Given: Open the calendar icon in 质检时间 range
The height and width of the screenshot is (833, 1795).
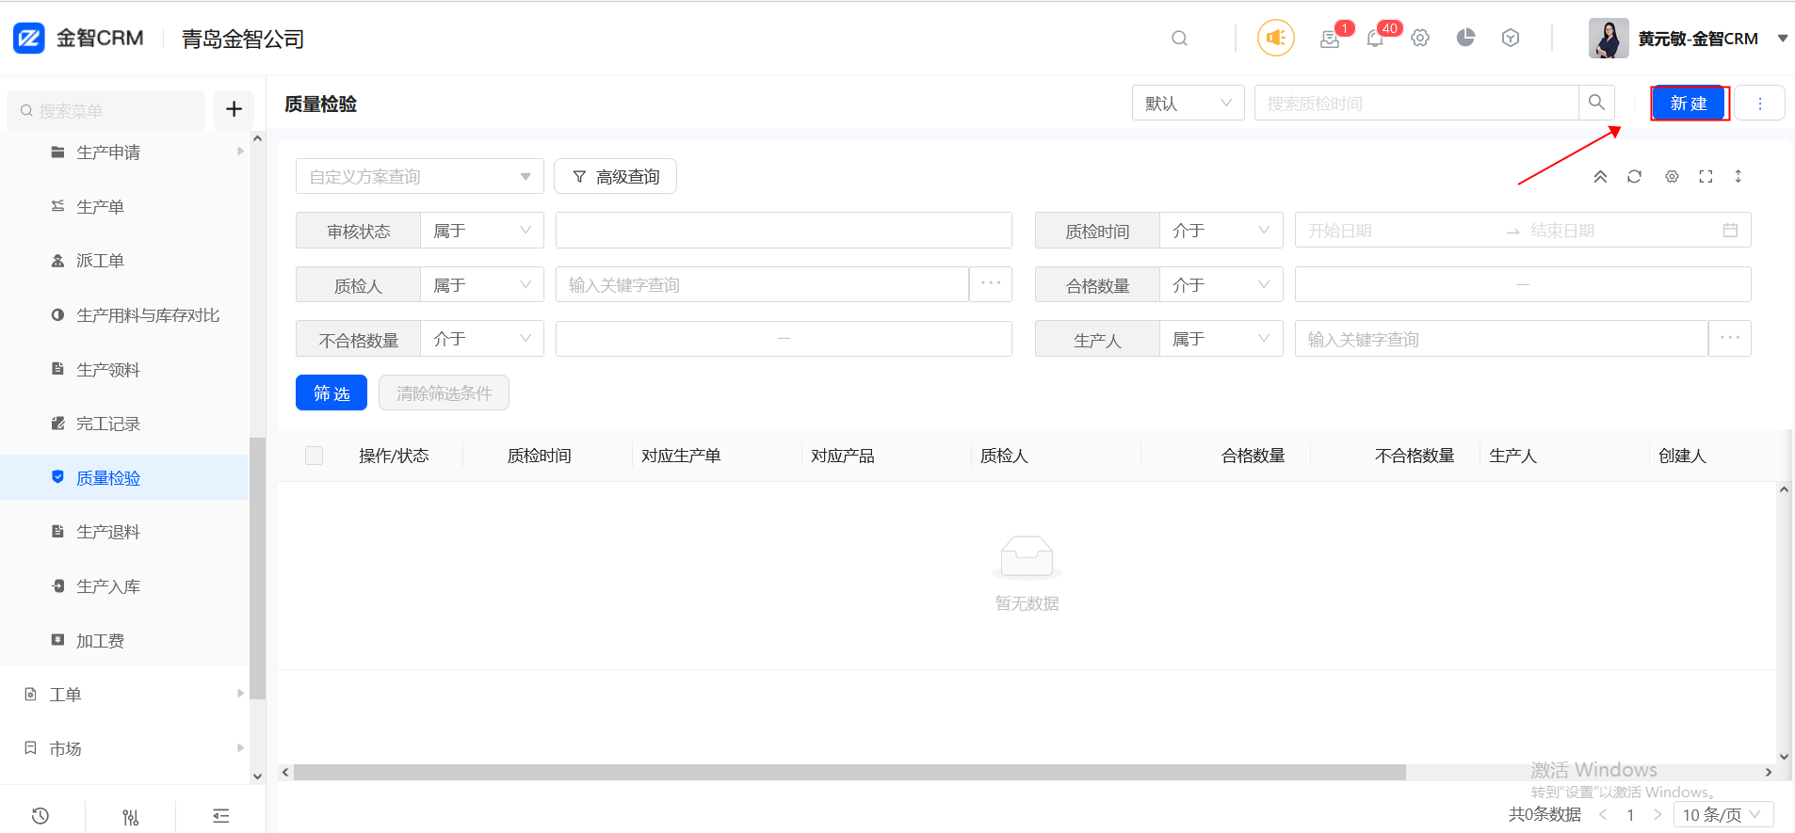Looking at the screenshot, I should click(1730, 231).
